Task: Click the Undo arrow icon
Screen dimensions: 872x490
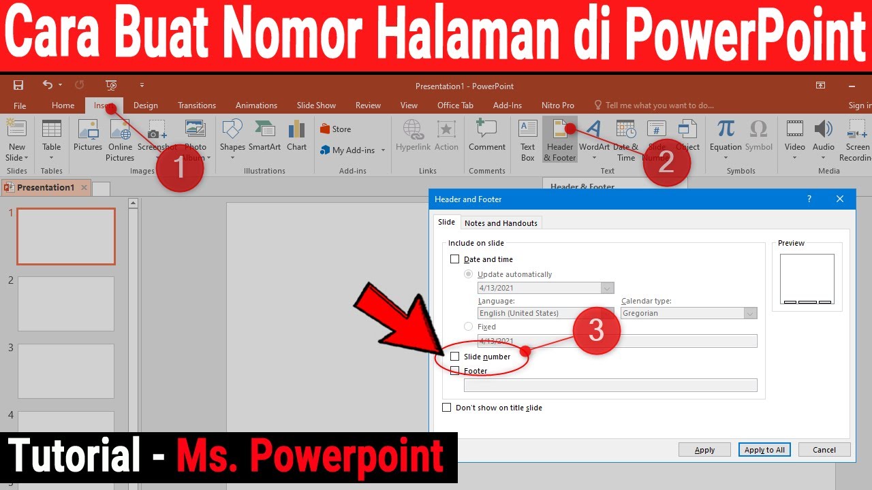Action: pyautogui.click(x=47, y=85)
